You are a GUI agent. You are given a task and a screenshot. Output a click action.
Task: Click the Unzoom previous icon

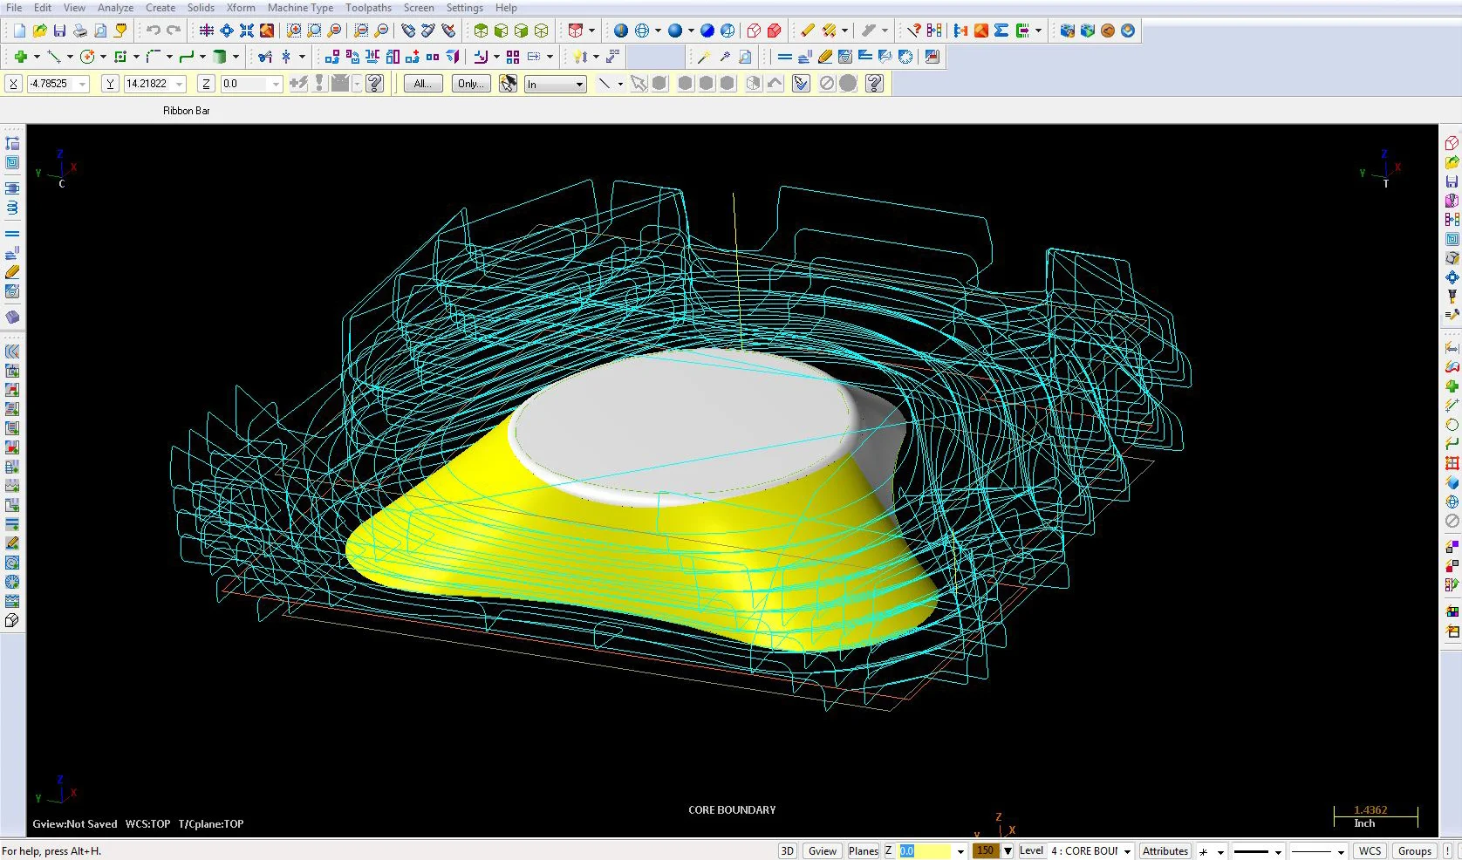(x=361, y=31)
